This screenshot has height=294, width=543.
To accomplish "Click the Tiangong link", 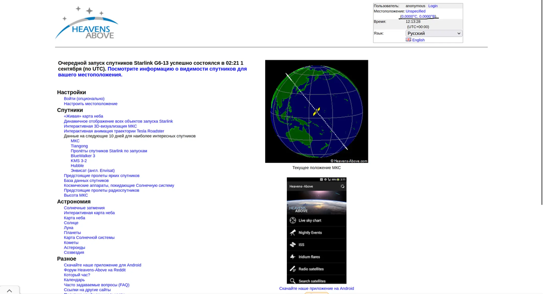I will pyautogui.click(x=79, y=146).
